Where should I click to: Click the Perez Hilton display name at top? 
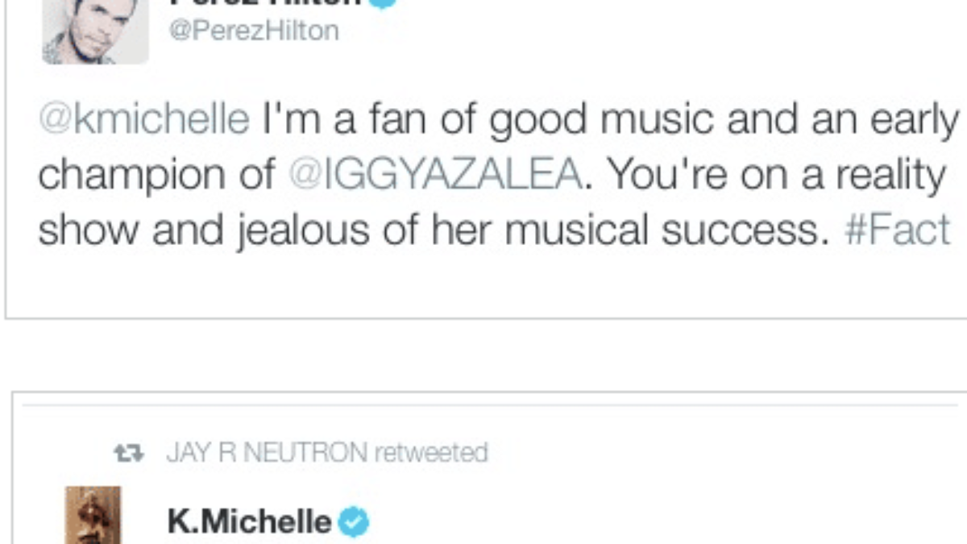click(266, 3)
